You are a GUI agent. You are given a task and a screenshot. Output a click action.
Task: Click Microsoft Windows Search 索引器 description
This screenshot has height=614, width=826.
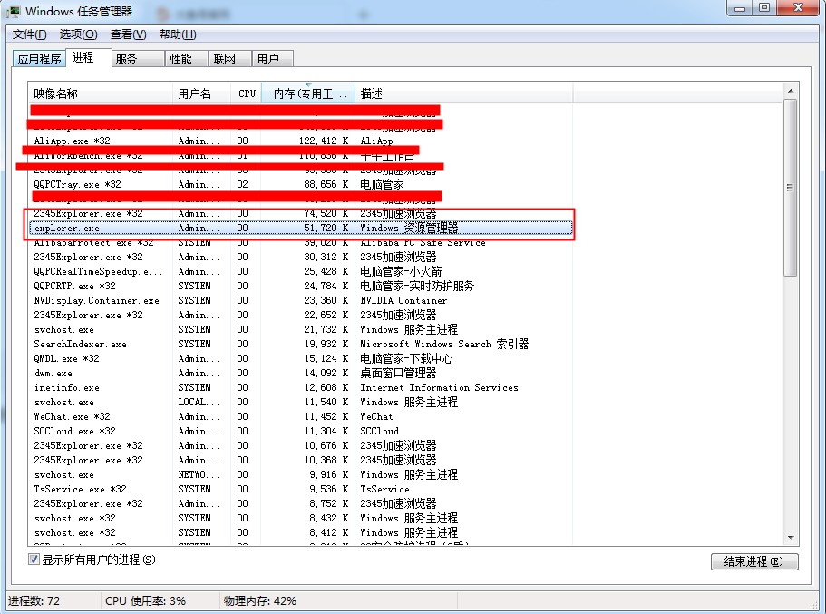tap(444, 344)
